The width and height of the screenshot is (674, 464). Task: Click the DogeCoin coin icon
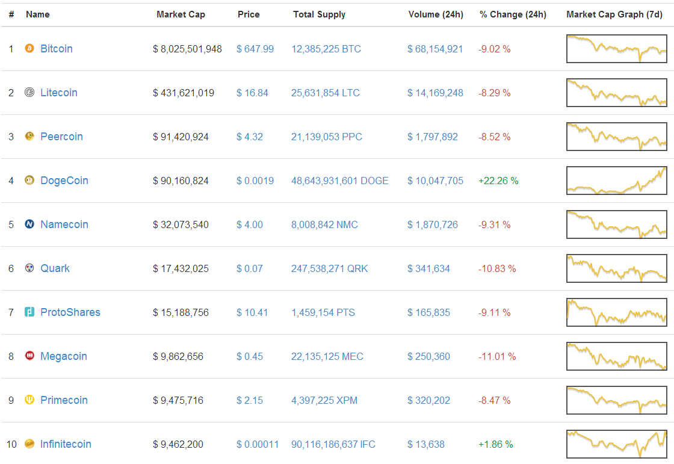[x=29, y=180]
